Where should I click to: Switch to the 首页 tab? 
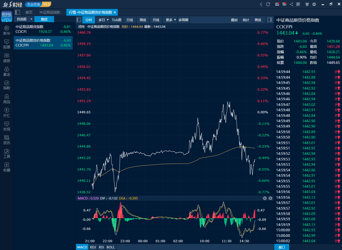pos(29,12)
